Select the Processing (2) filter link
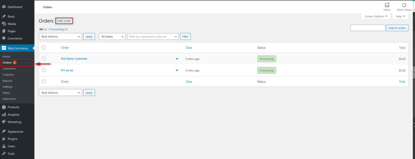The height and width of the screenshot is (159, 415). point(59,29)
